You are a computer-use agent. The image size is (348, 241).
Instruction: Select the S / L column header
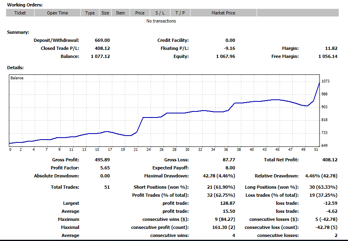pyautogui.click(x=160, y=13)
